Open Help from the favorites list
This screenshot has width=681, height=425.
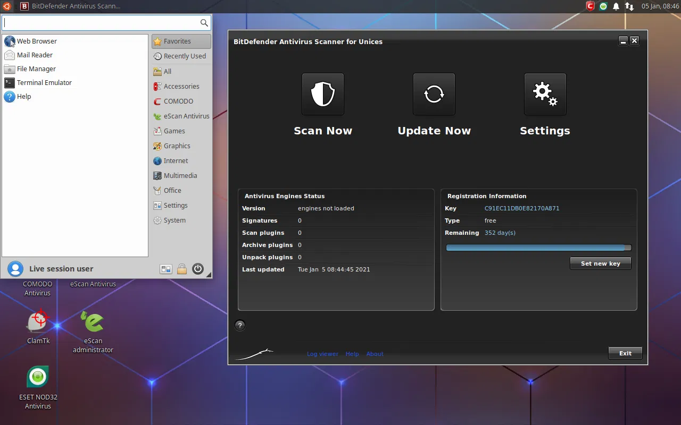click(x=75, y=96)
